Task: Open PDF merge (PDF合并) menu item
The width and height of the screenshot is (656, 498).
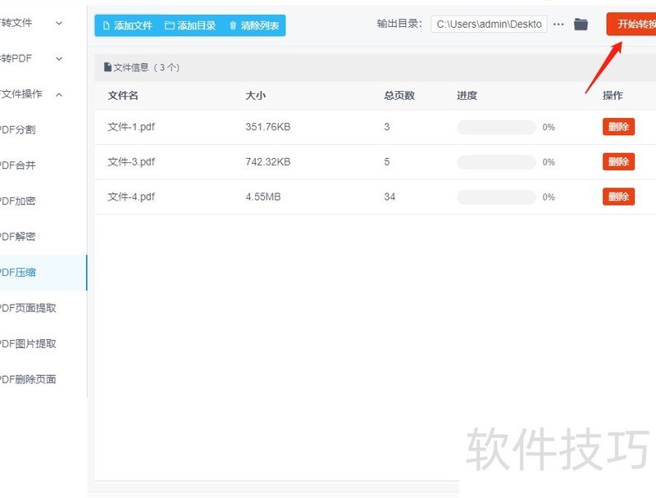Action: [18, 165]
